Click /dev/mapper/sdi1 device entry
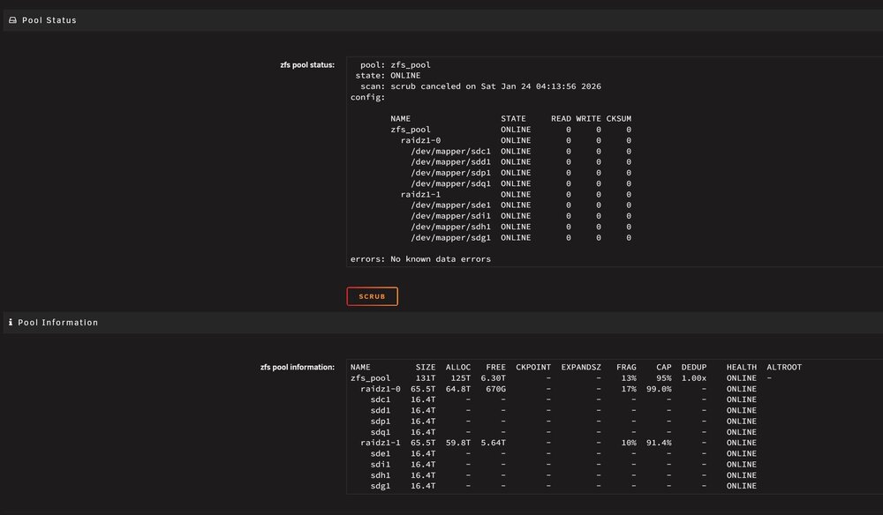The image size is (883, 515). [450, 216]
